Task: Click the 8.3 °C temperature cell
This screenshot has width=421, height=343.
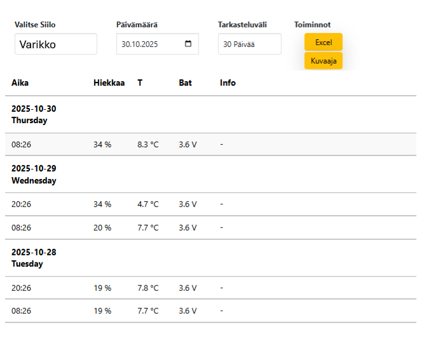Action: [x=148, y=144]
